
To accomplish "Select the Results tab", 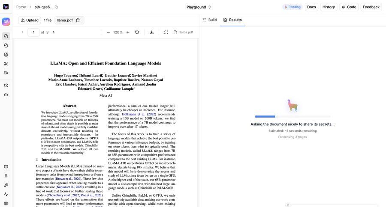I will [x=232, y=20].
